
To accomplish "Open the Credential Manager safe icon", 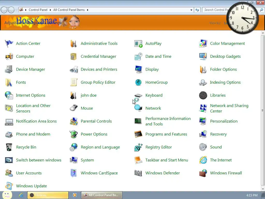I will click(73, 56).
